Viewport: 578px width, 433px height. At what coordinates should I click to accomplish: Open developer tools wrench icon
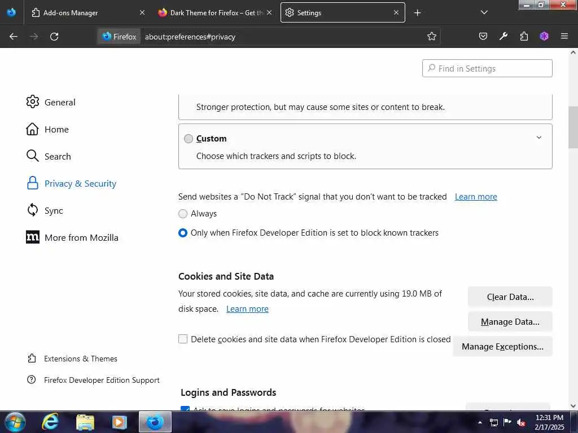click(x=503, y=36)
